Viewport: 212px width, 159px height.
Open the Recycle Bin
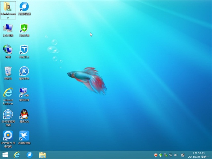tap(8, 72)
